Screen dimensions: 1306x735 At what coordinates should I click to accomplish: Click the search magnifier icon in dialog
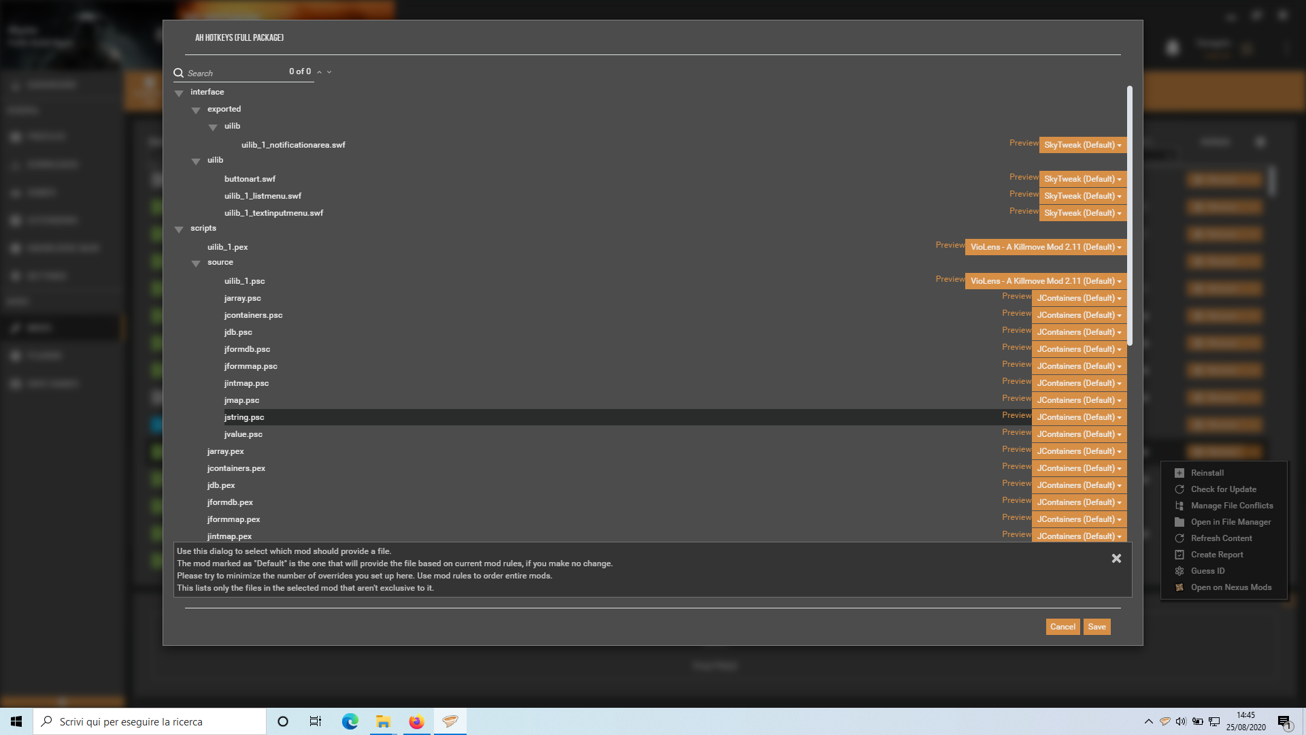coord(179,73)
